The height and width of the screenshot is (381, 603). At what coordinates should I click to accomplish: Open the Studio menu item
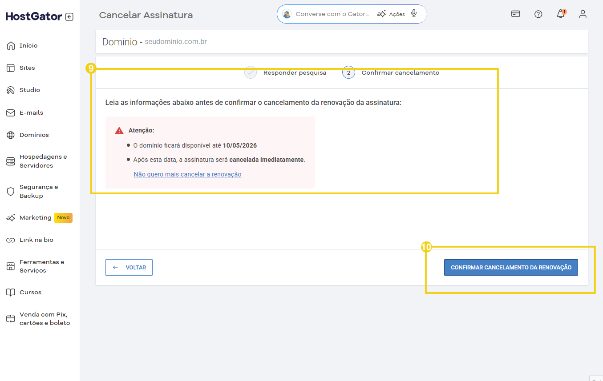29,90
